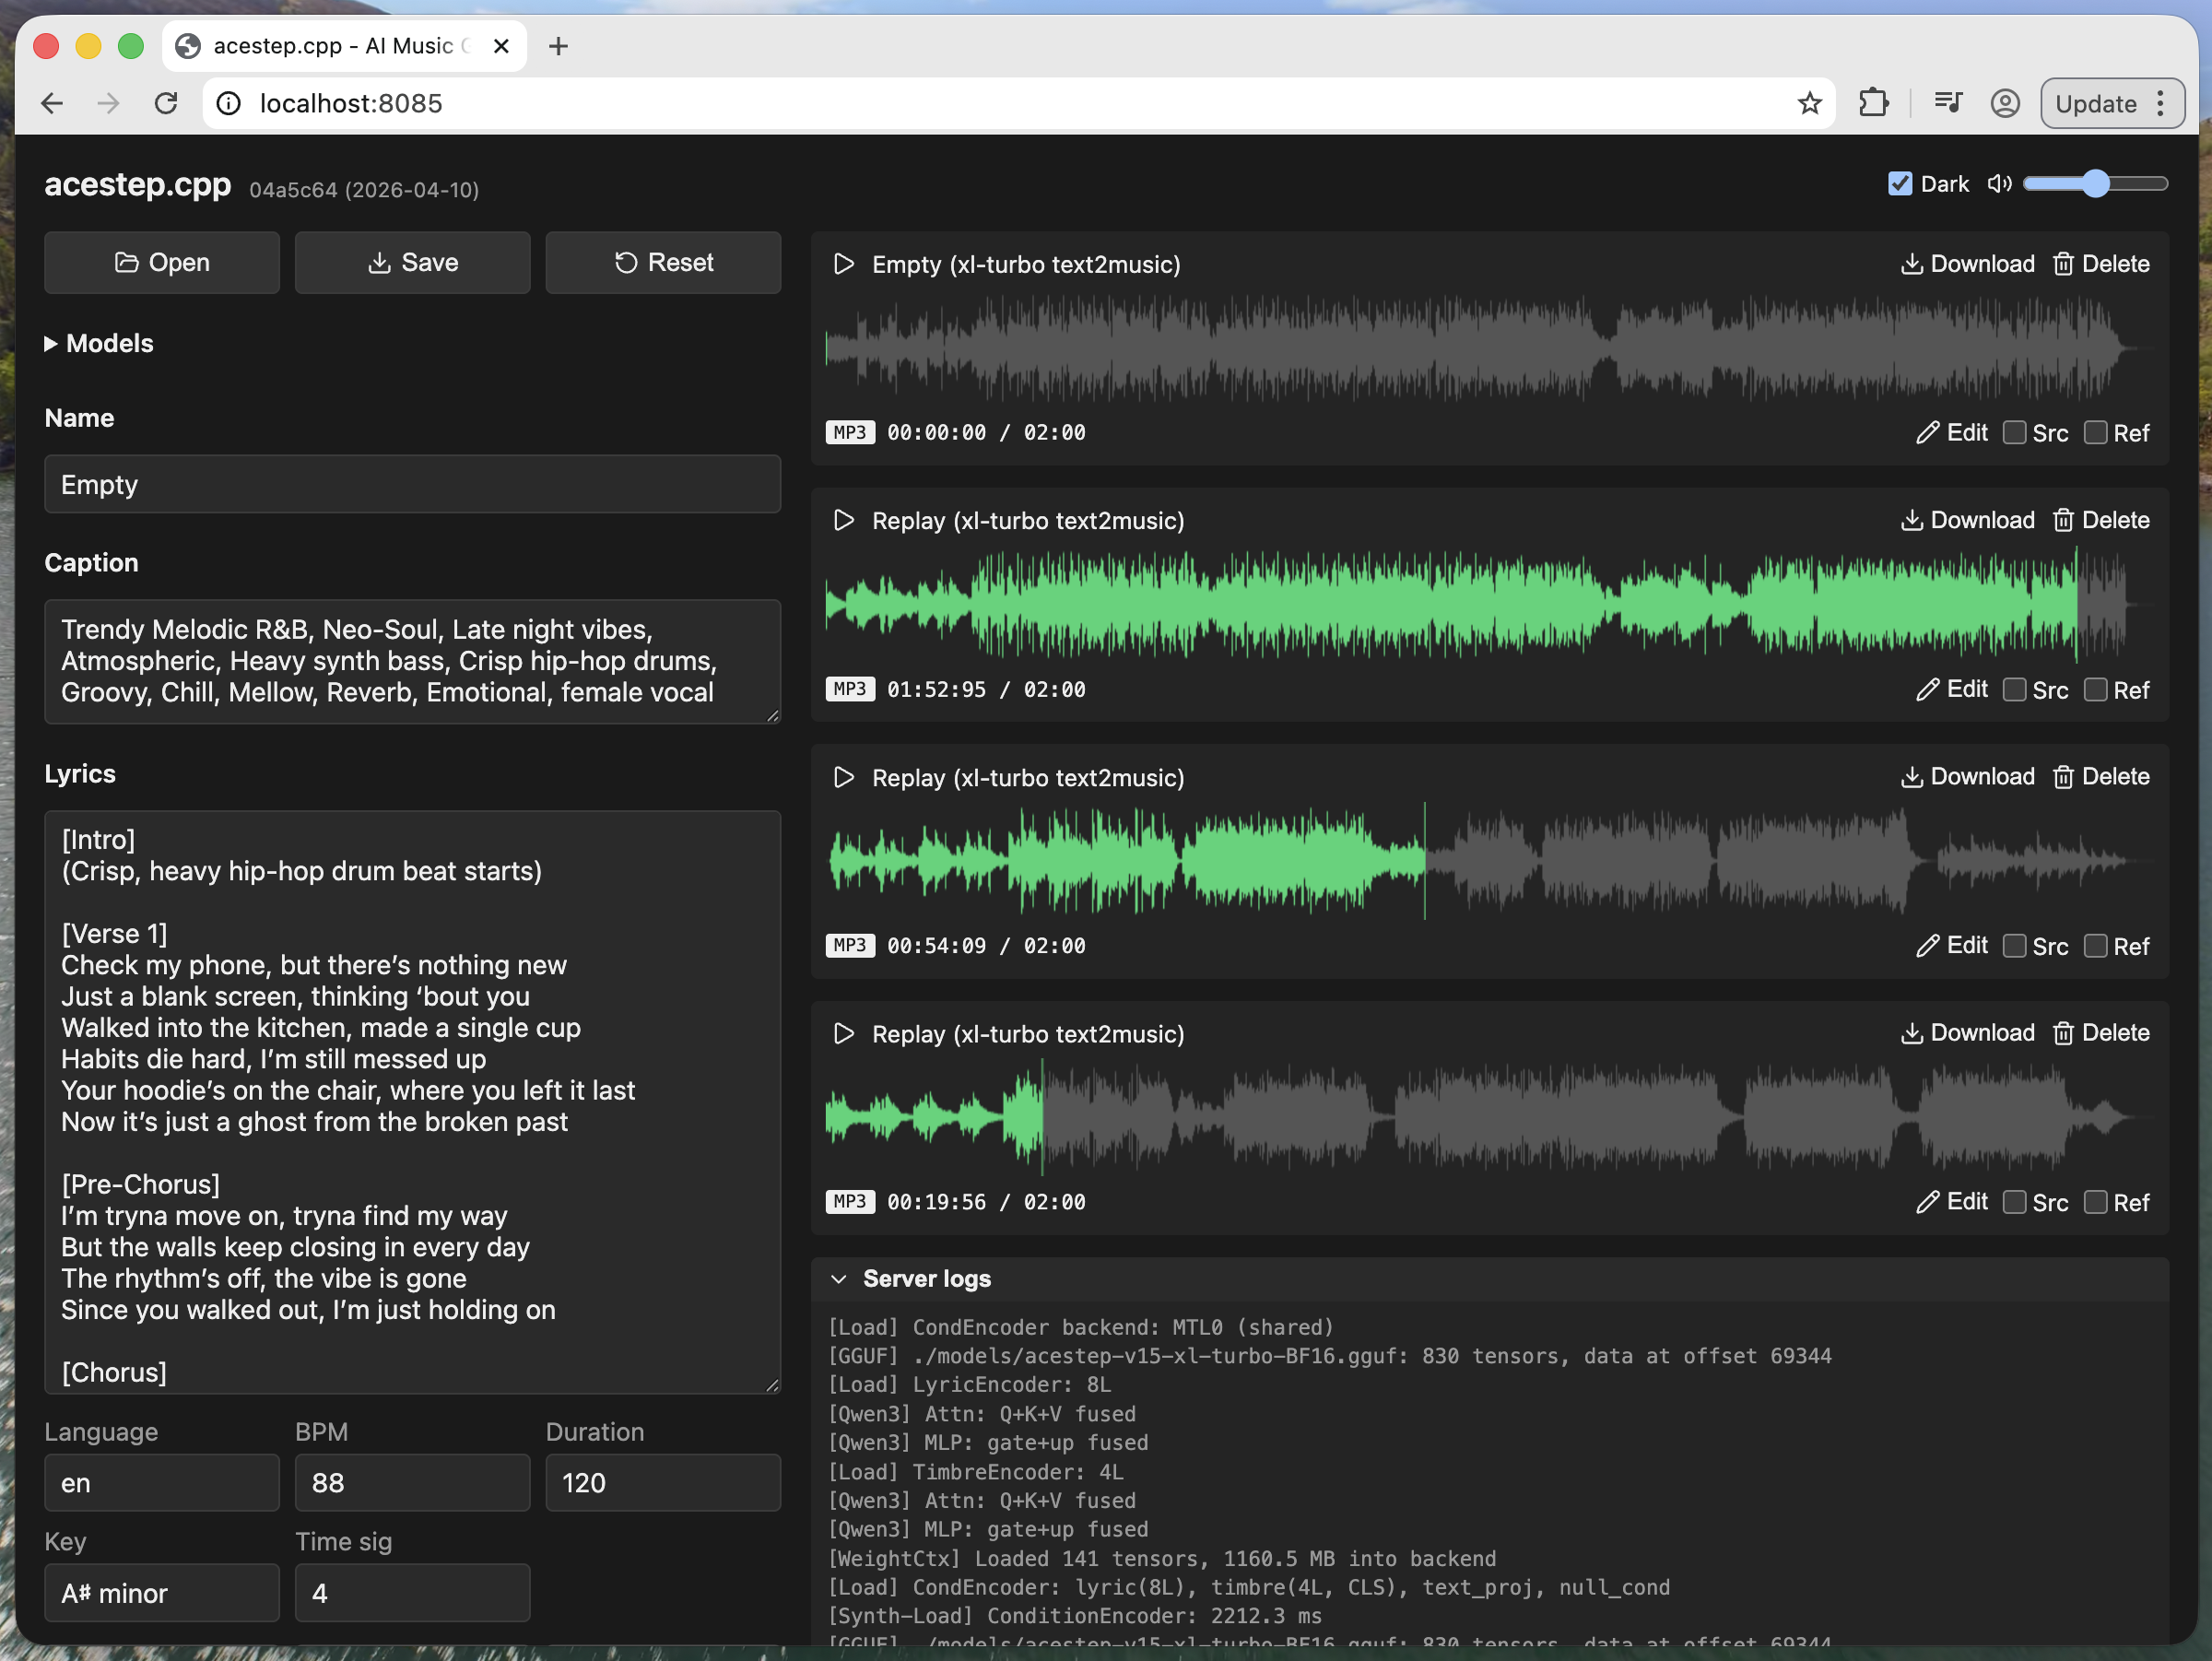This screenshot has height=1661, width=2212.
Task: Reload the page with refresh icon
Action: pyautogui.click(x=166, y=103)
